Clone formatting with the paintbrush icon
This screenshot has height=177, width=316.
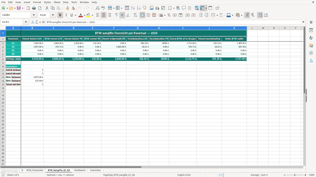[68, 8]
